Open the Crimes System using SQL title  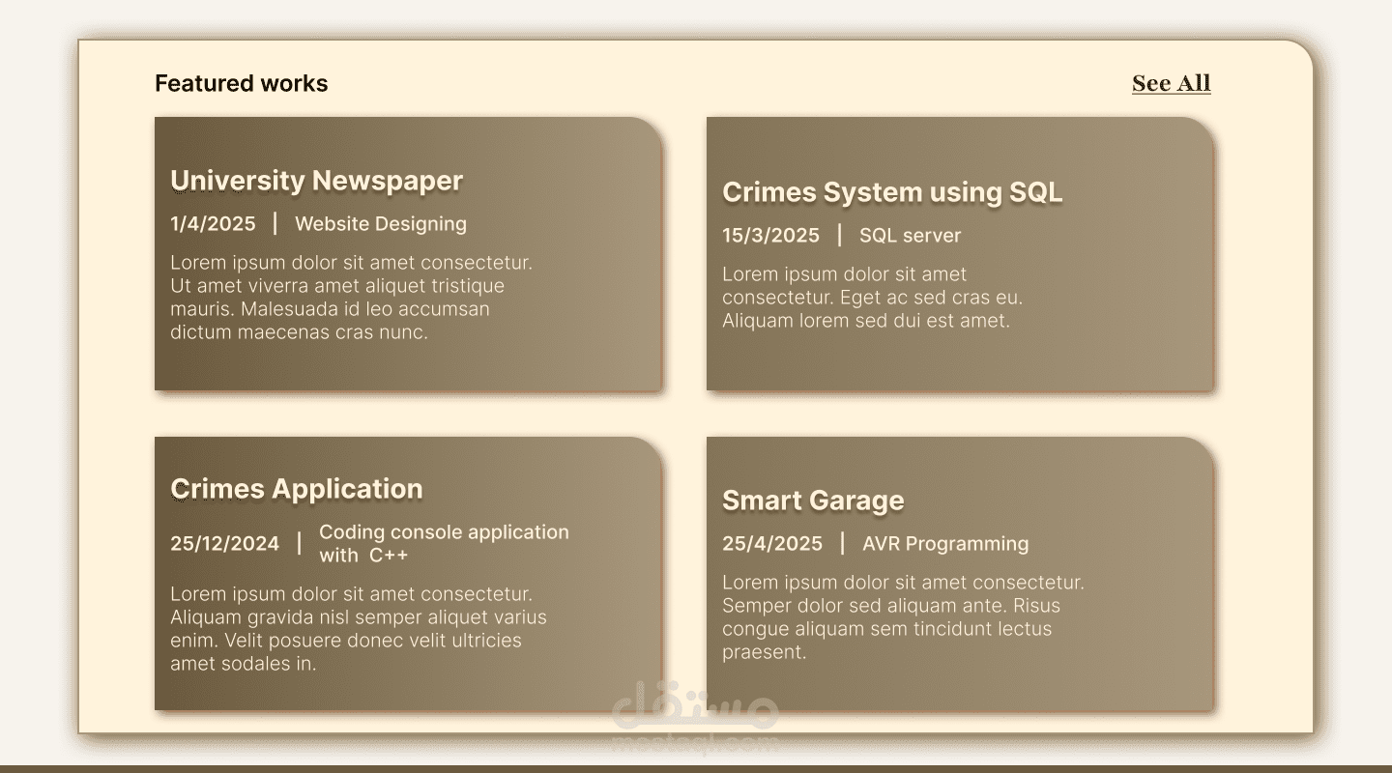point(891,192)
